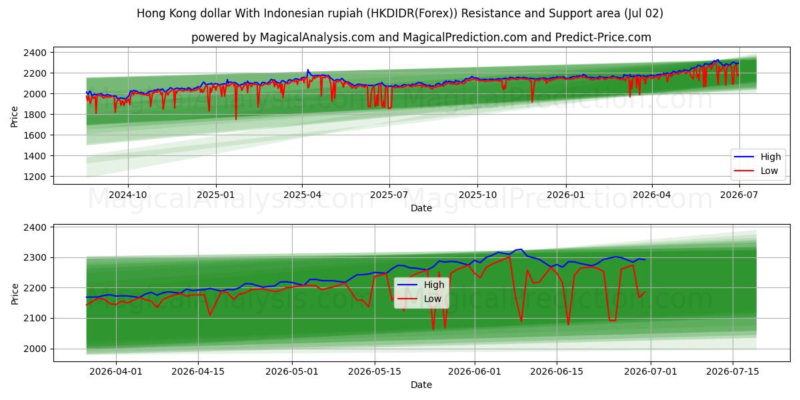
Task: Click the 2300 price tick on bottom chart
Action: pos(35,257)
